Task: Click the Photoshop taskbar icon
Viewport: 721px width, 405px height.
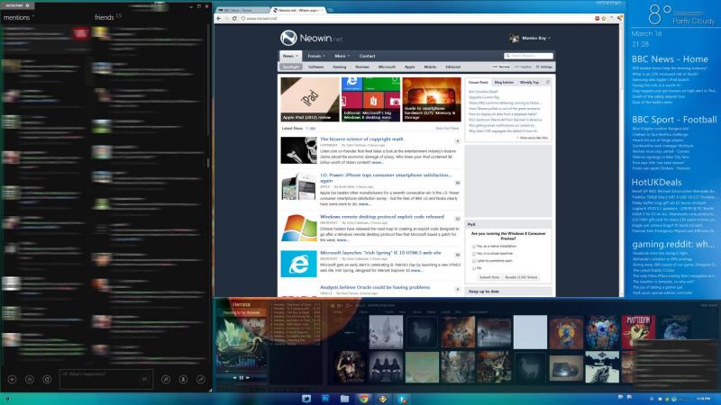Action: pos(325,399)
